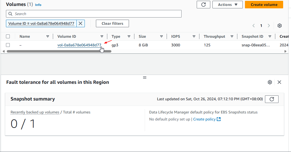This screenshot has width=291, height=152.
Task: Click Create volume button
Action: pyautogui.click(x=264, y=5)
